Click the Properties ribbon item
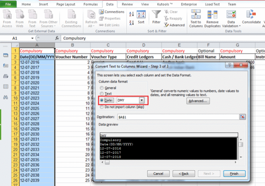This screenshot has width=265, height=186. [110, 19]
